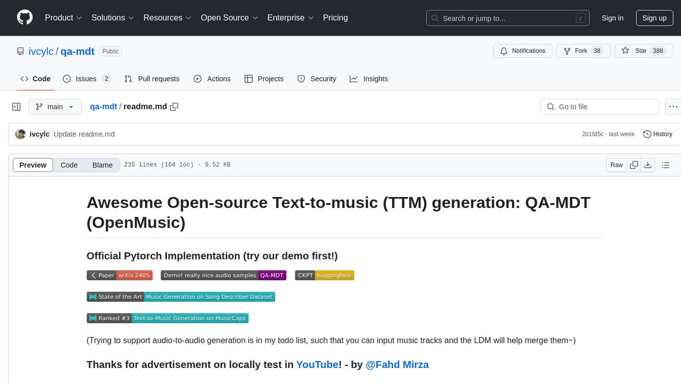681x383 pixels.
Task: Open ivcylc avatar in commit row
Action: (21, 134)
